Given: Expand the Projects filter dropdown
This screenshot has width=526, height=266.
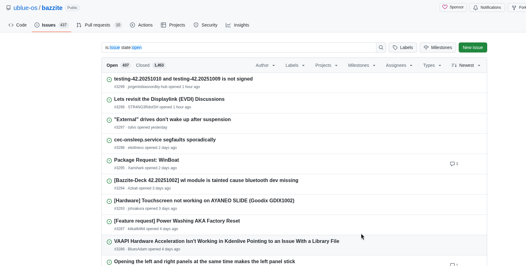Looking at the screenshot, I should tap(327, 65).
